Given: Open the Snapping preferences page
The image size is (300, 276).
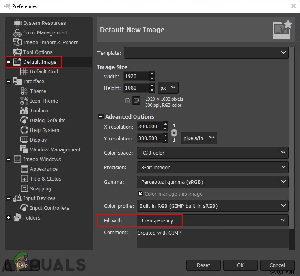Looking at the screenshot, I should [x=40, y=189].
